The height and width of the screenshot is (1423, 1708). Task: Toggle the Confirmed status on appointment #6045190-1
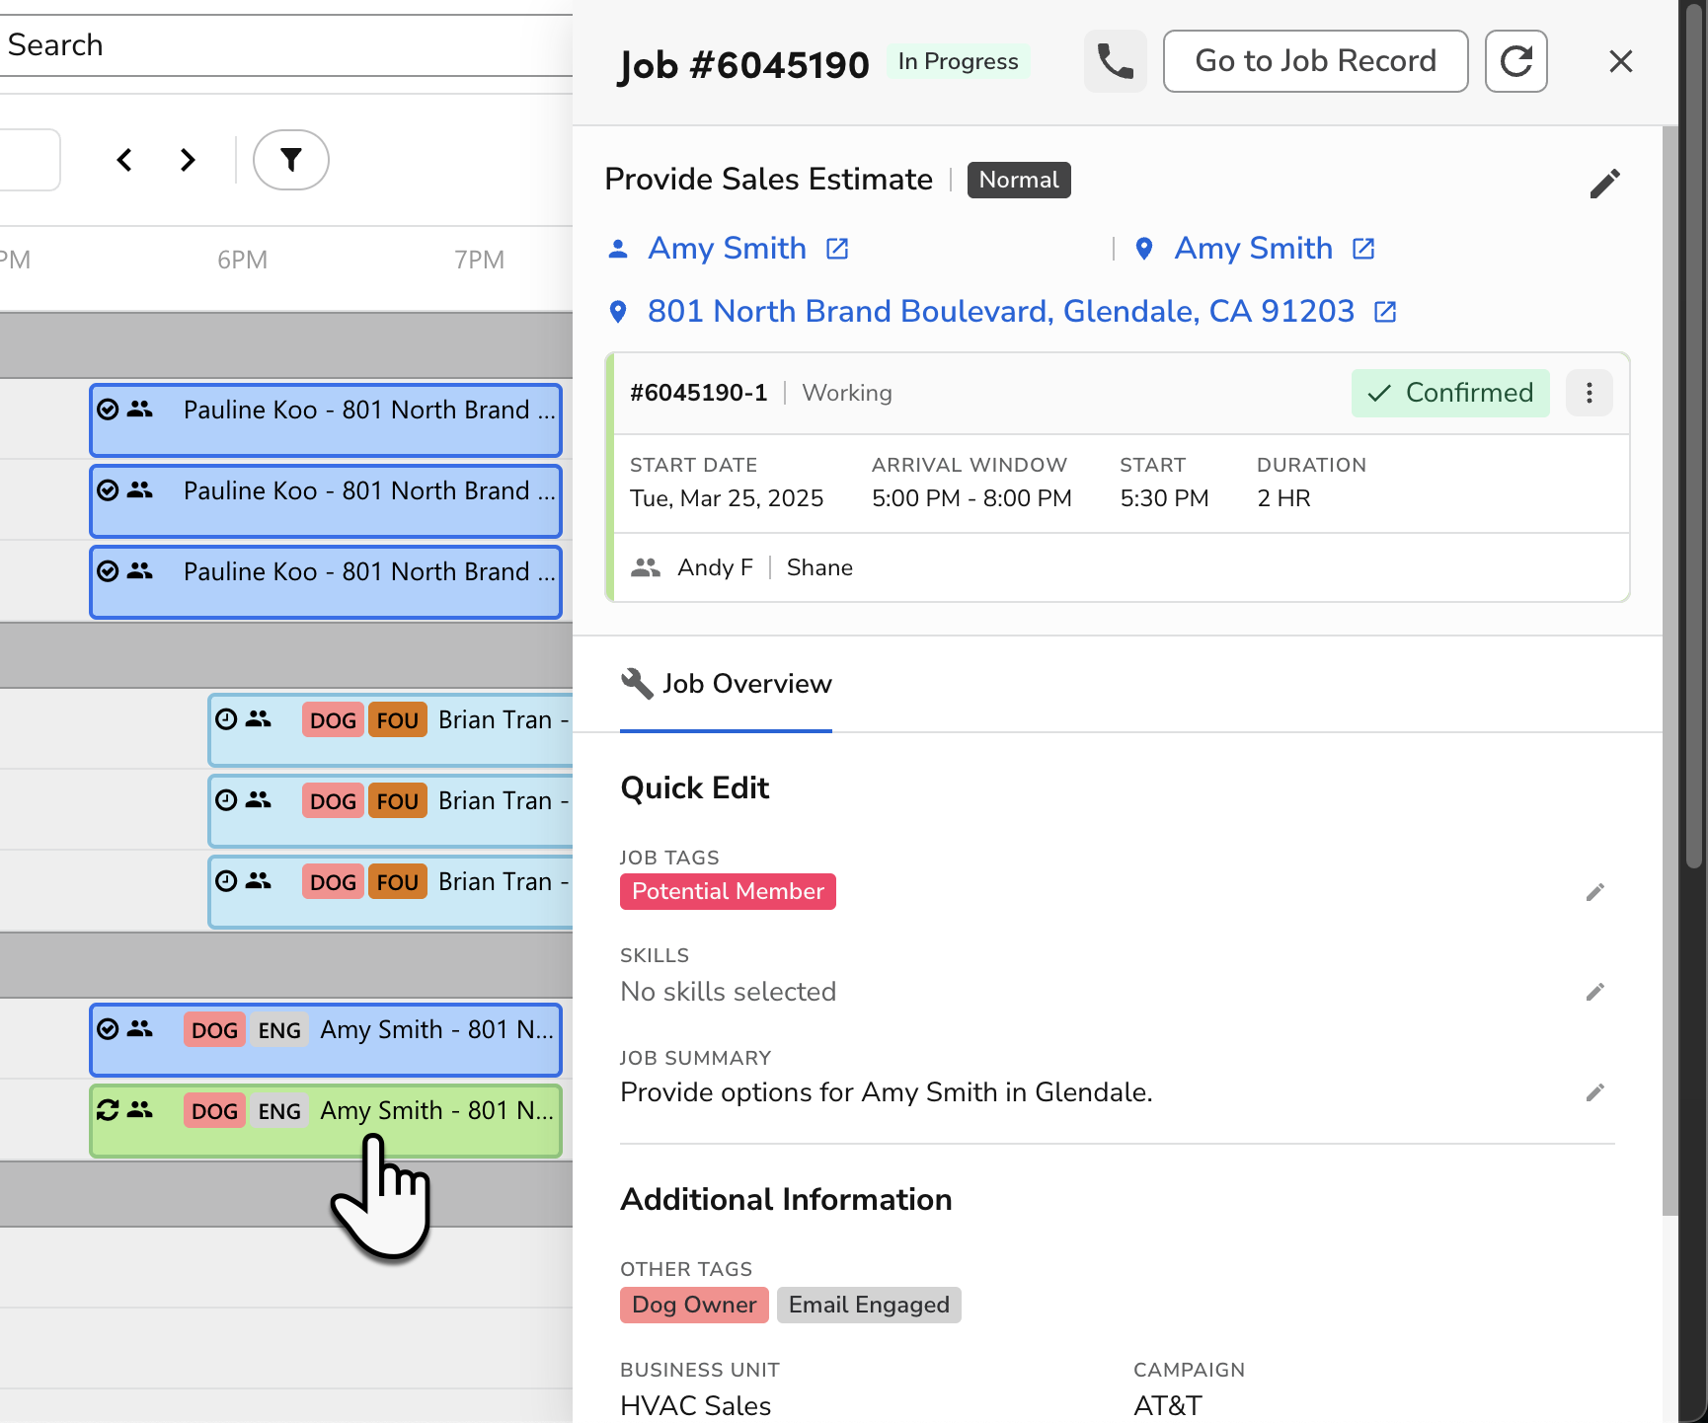1449,393
